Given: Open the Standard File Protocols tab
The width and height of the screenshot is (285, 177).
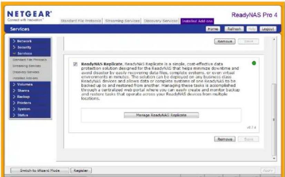Looking at the screenshot, I should tap(81, 21).
